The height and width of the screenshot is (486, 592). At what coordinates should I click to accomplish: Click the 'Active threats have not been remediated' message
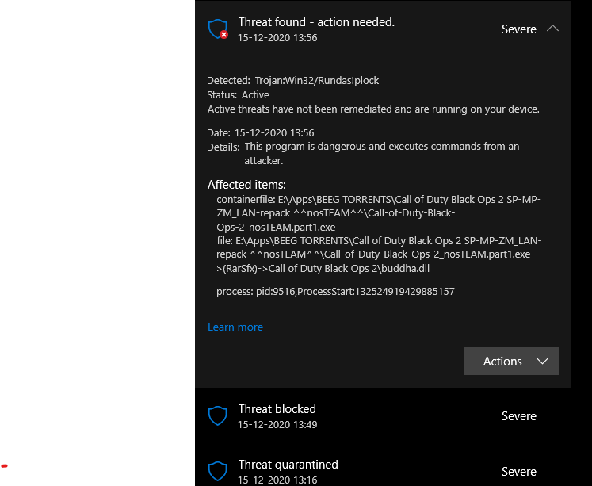point(373,109)
